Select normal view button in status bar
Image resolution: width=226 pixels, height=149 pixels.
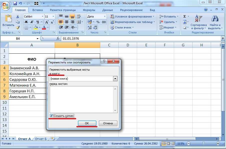(164, 144)
